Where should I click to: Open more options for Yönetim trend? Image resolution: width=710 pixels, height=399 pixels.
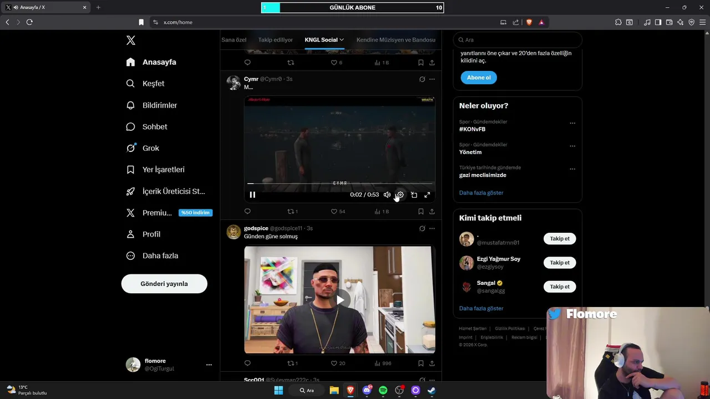pos(572,146)
